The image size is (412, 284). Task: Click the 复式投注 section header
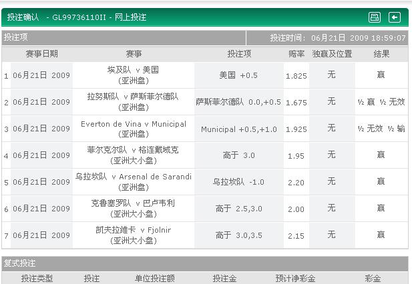[20, 263]
